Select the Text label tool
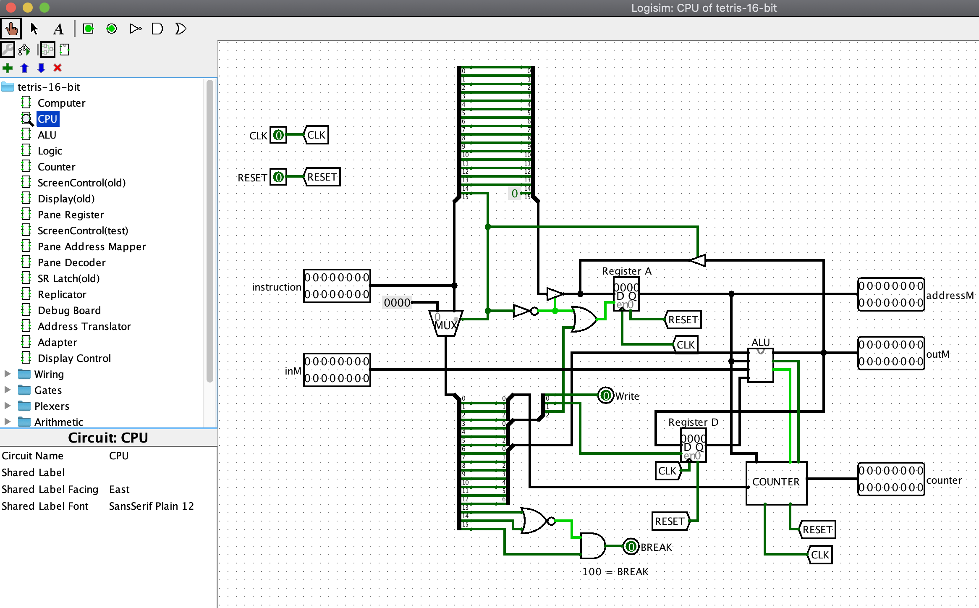This screenshot has height=608, width=979. 58,29
